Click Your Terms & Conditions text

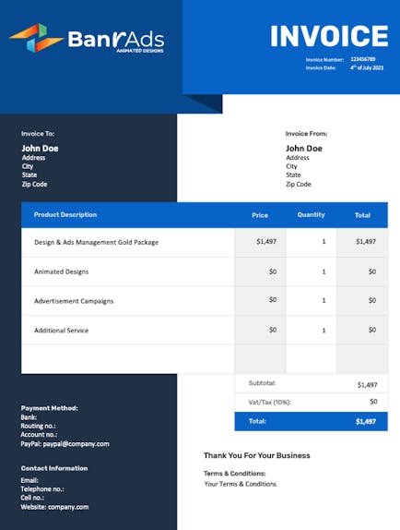241,484
